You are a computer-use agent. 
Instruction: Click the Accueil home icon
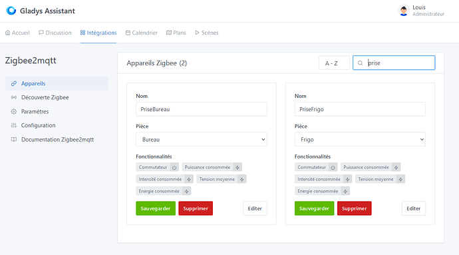7,33
